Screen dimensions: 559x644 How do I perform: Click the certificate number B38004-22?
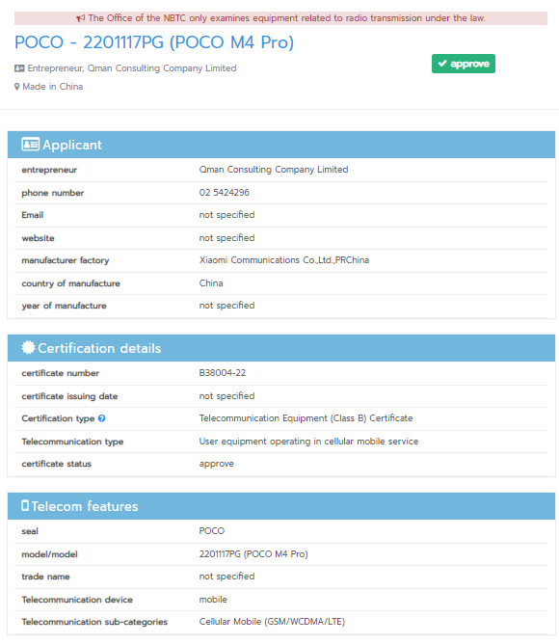(x=223, y=373)
